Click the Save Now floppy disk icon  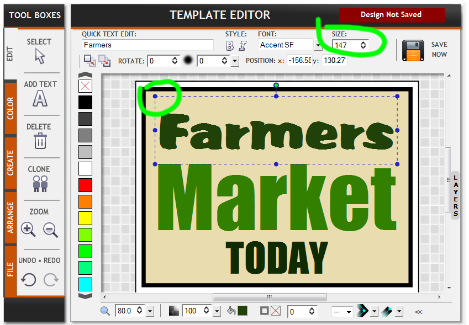(413, 50)
